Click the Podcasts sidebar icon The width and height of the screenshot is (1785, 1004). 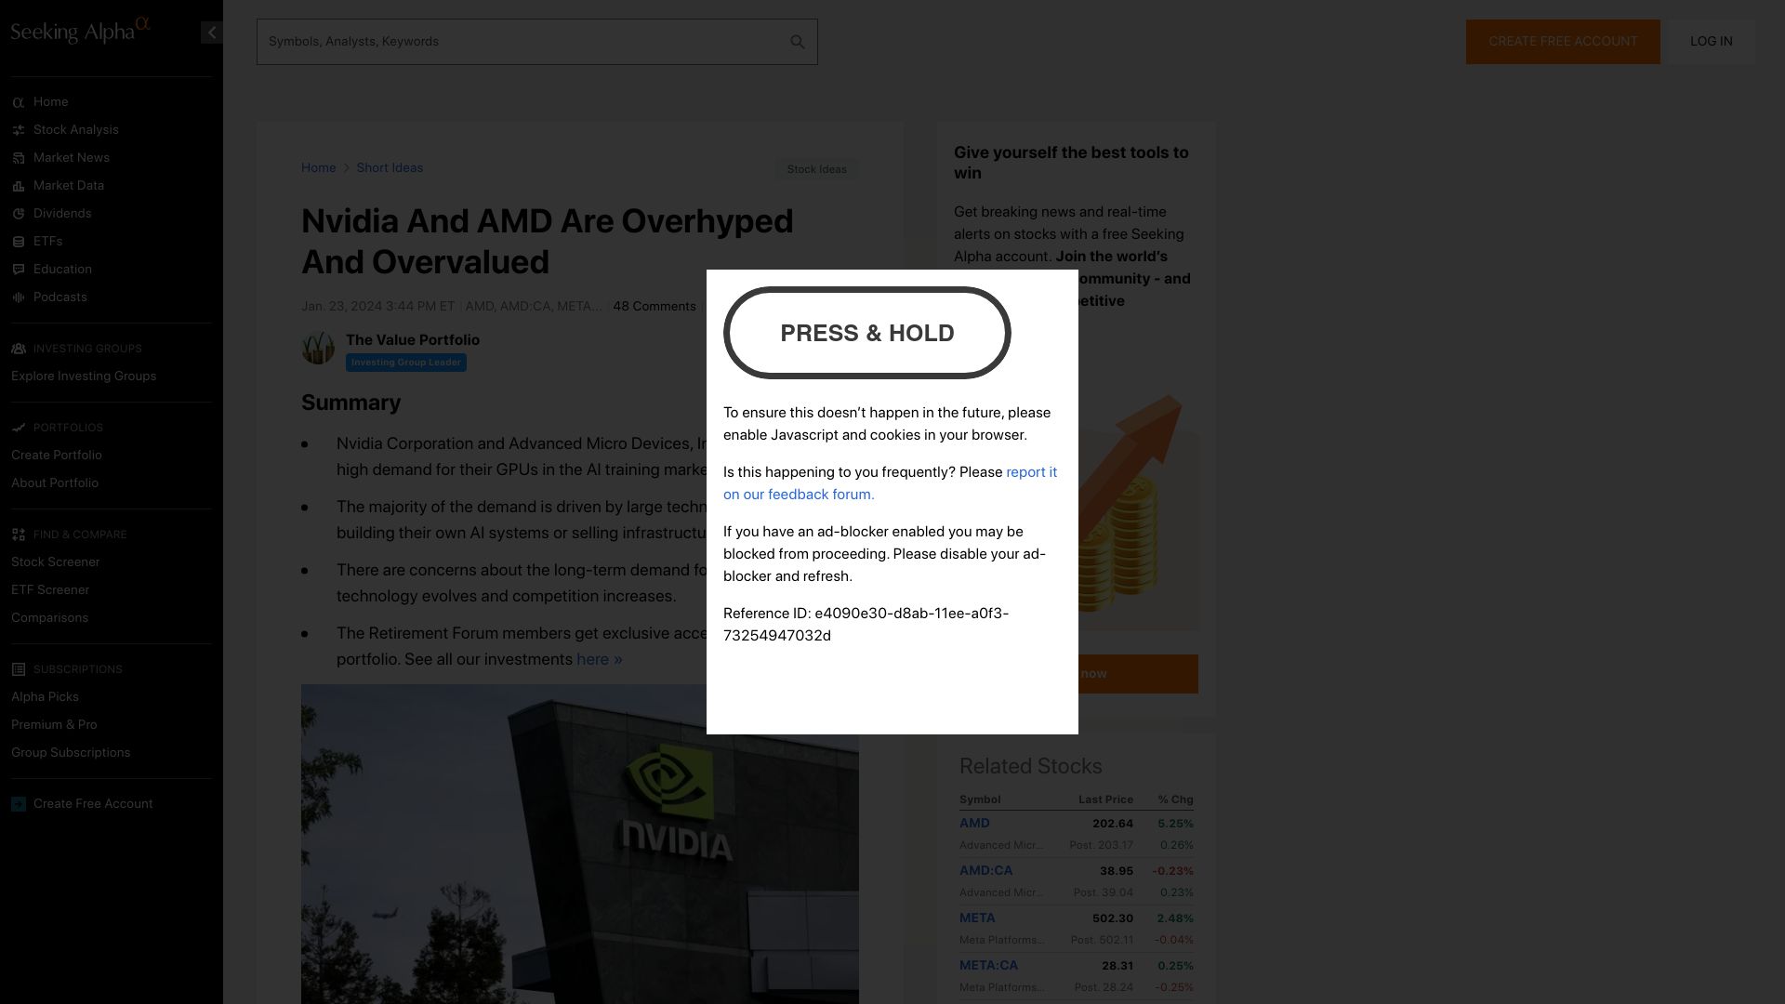pos(19,297)
